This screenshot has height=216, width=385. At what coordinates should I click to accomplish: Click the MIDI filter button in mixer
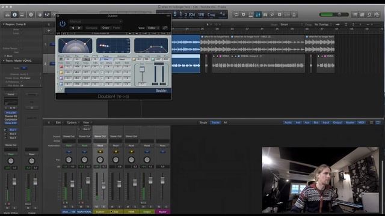click(362, 122)
